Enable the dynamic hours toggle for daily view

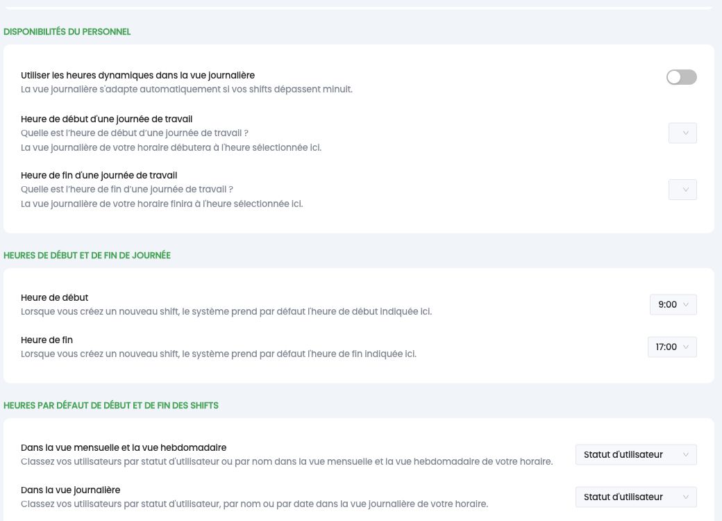click(x=681, y=77)
